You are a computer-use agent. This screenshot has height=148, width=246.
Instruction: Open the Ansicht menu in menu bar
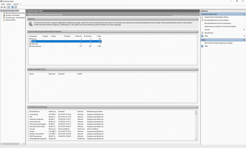point(15,4)
